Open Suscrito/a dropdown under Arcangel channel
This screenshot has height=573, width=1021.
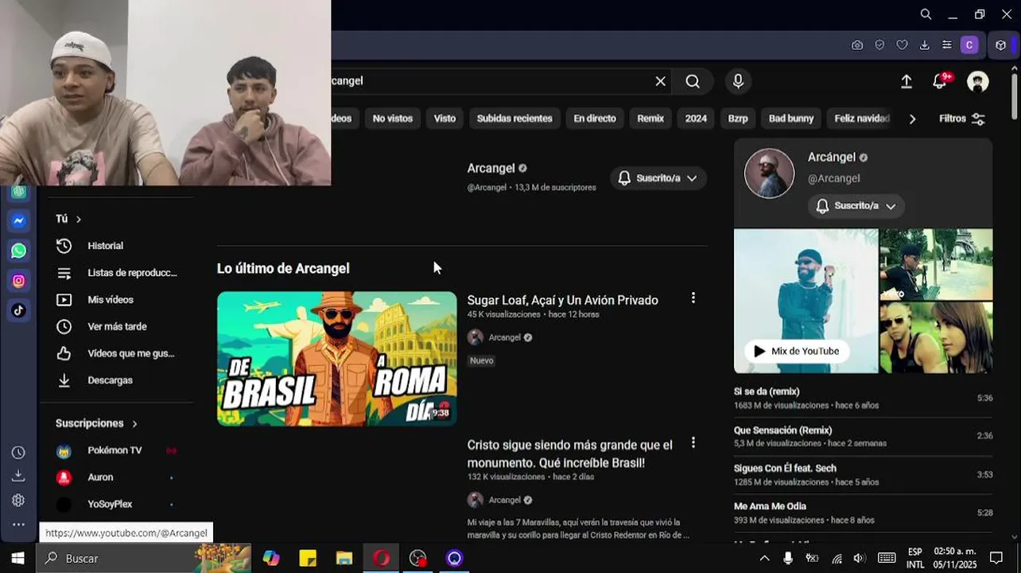tap(658, 178)
